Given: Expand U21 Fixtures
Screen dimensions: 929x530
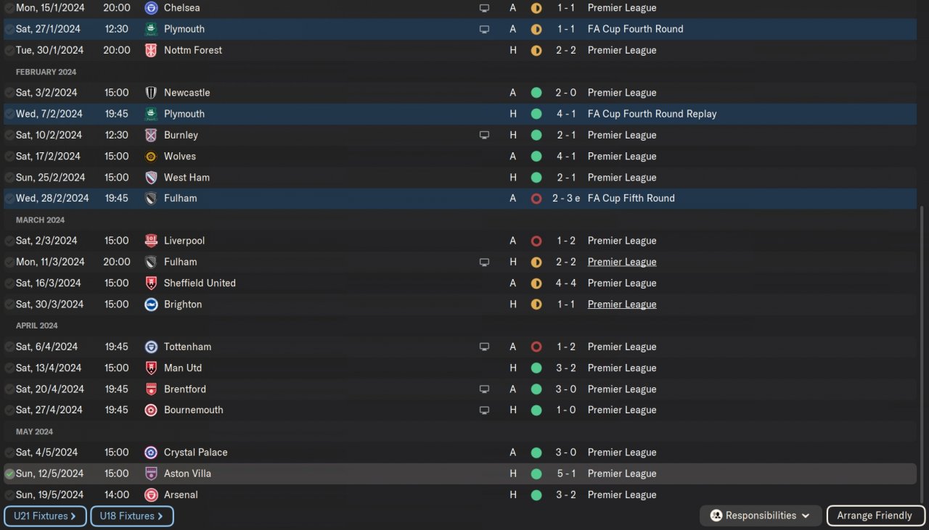Looking at the screenshot, I should click(45, 516).
